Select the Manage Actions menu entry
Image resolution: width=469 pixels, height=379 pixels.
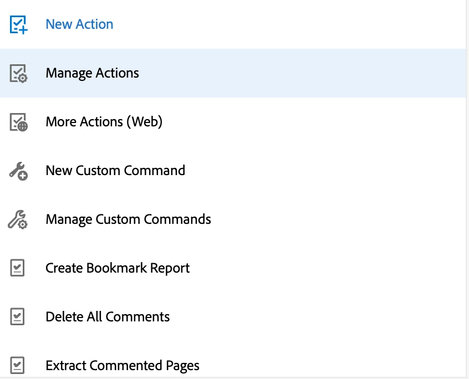[92, 73]
